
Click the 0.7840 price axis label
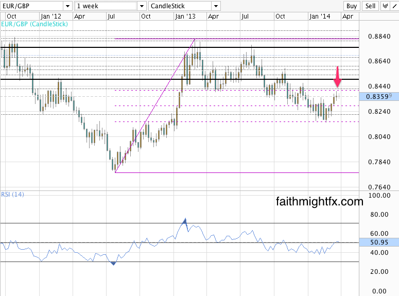tap(379, 162)
